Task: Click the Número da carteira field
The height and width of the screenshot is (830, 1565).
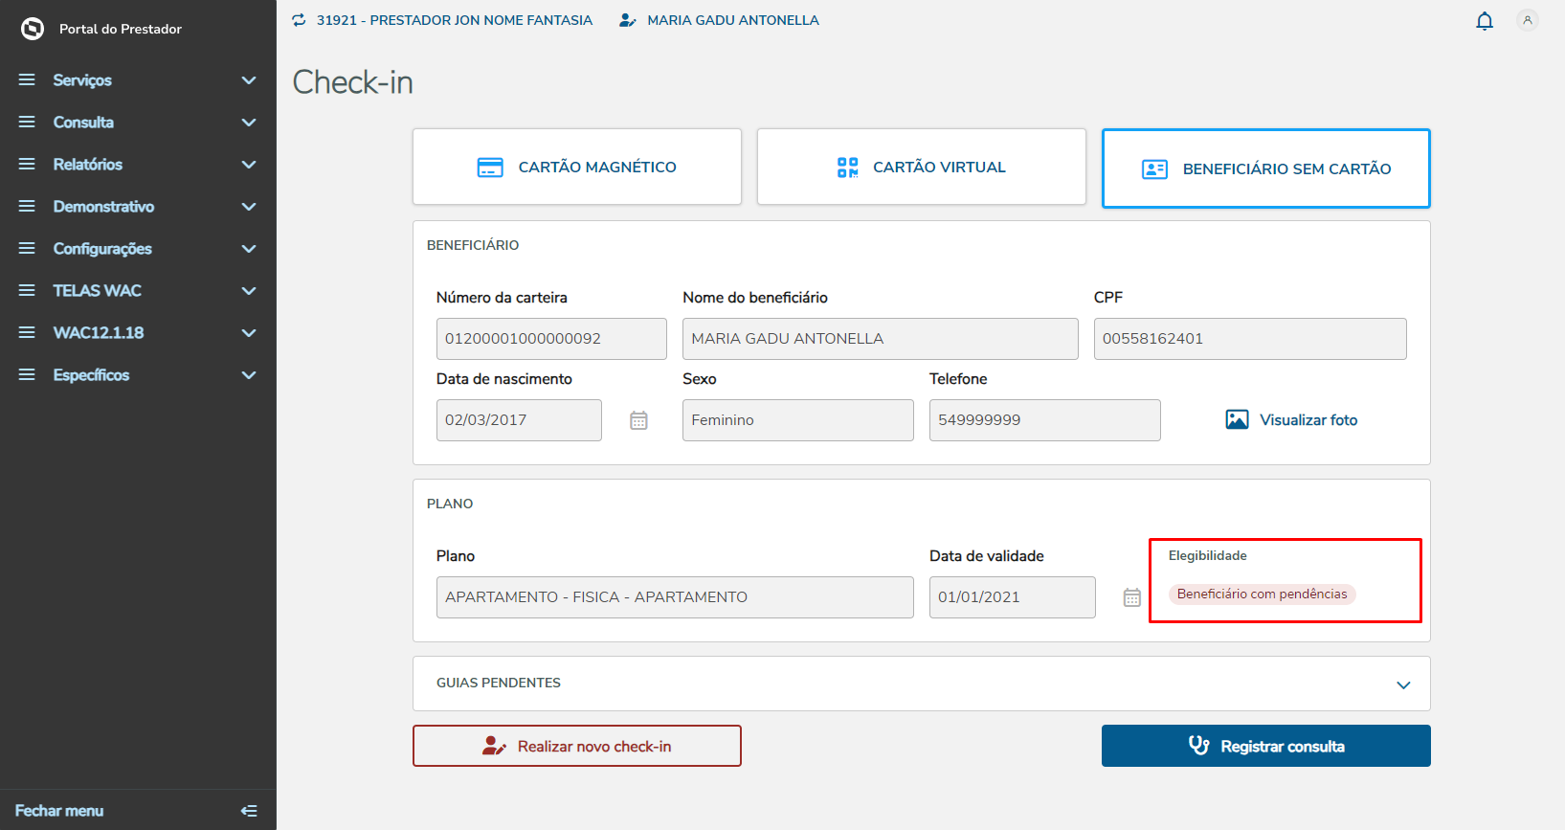Action: 551,339
